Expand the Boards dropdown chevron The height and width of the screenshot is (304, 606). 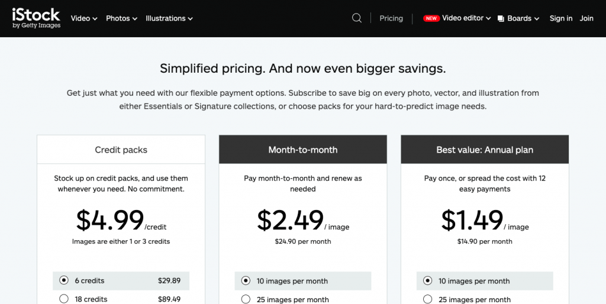(x=537, y=19)
